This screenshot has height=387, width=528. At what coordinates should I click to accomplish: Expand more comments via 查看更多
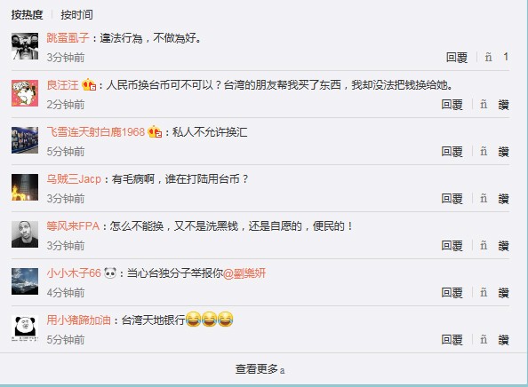(260, 369)
